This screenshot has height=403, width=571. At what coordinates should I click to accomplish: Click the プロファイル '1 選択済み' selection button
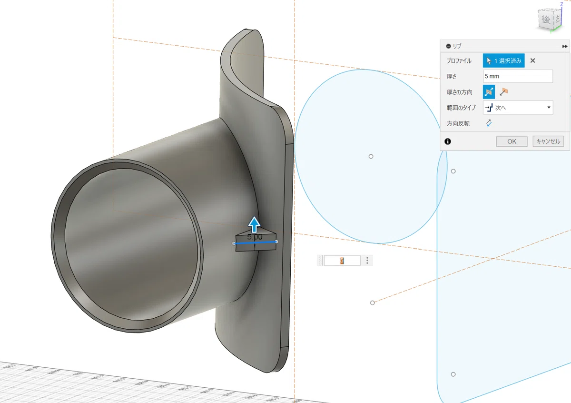point(503,60)
